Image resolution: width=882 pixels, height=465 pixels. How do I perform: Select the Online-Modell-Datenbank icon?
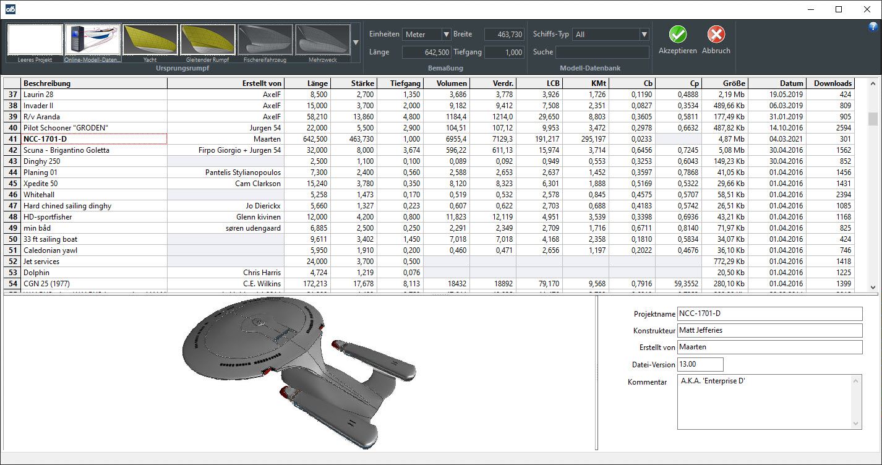click(x=92, y=43)
